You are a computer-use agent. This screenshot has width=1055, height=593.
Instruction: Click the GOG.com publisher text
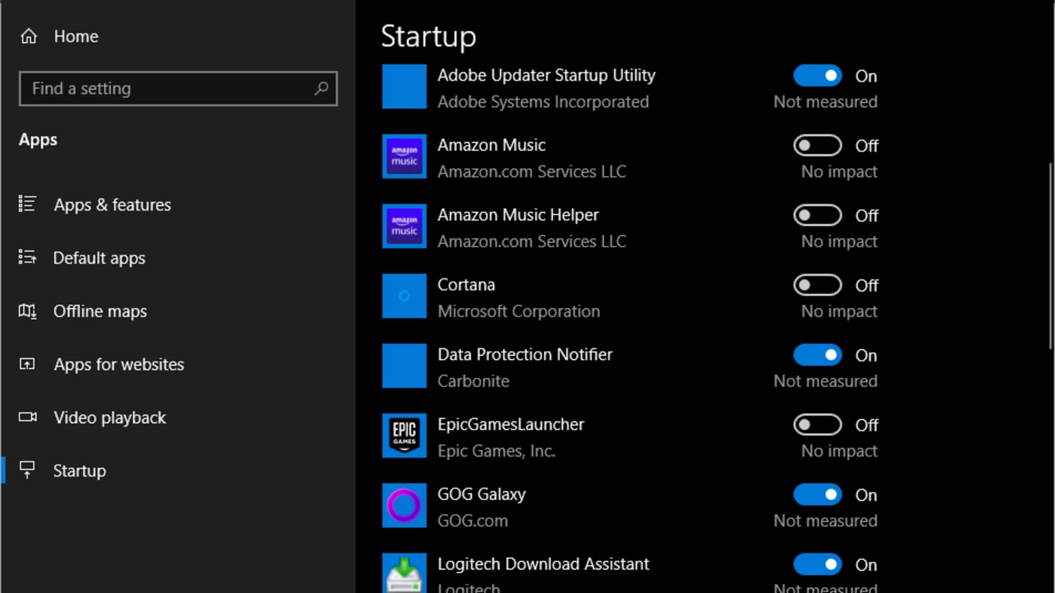click(x=473, y=520)
